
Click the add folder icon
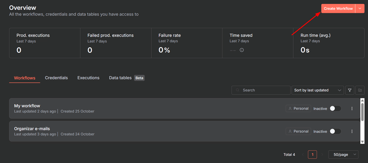360,90
